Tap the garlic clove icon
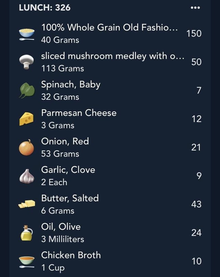The image size is (220, 277). pyautogui.click(x=26, y=176)
